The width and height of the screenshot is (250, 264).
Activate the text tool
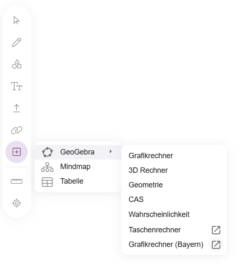point(16,86)
